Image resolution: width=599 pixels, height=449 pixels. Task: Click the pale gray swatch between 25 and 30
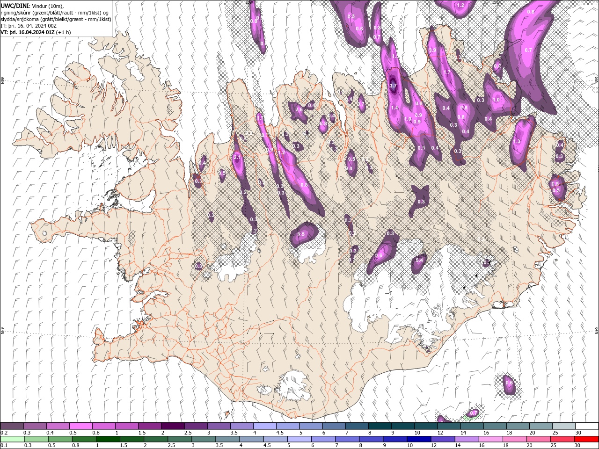coord(563,426)
